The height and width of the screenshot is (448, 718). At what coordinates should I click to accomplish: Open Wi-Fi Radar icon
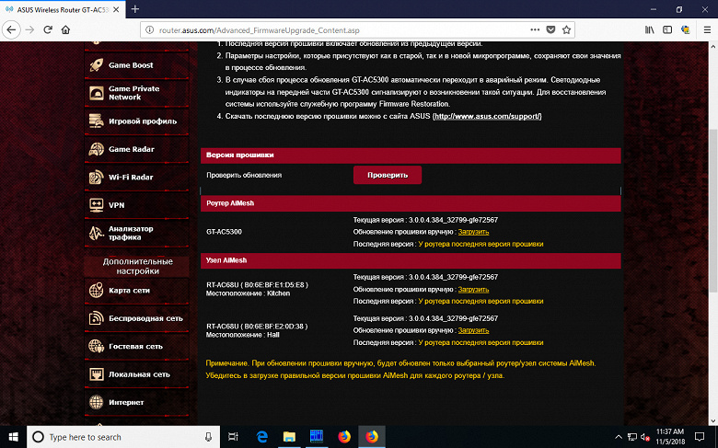(x=96, y=178)
